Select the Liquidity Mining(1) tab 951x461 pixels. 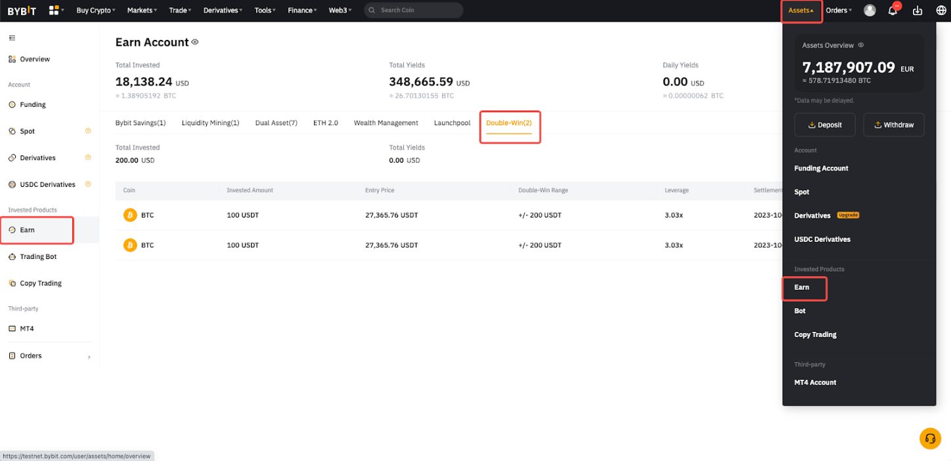click(x=210, y=123)
